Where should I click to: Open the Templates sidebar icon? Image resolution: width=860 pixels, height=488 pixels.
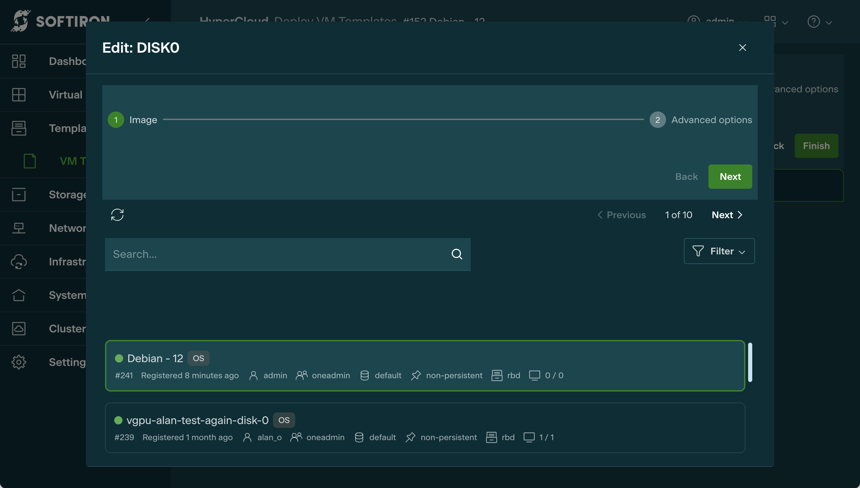(19, 128)
